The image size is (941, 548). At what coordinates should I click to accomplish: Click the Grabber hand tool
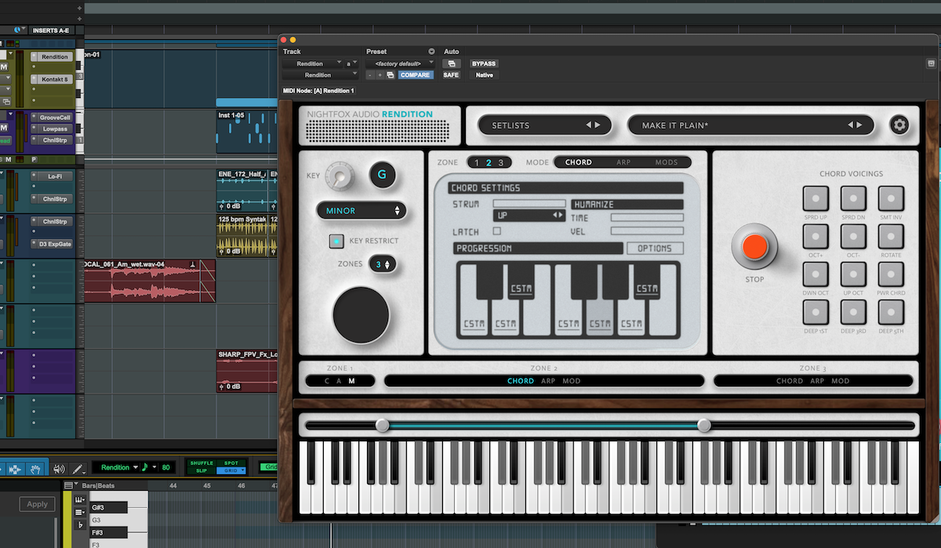(x=35, y=468)
